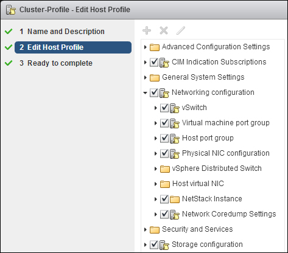Select the vSphere Distributed Switch folder icon
This screenshot has width=288, height=253.
coord(165,168)
